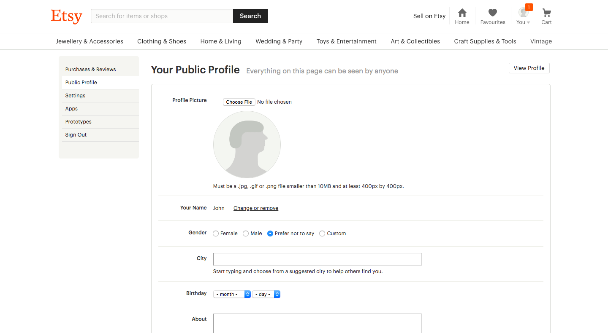The height and width of the screenshot is (333, 608).
Task: Open the Home icon in the header
Action: click(x=462, y=13)
